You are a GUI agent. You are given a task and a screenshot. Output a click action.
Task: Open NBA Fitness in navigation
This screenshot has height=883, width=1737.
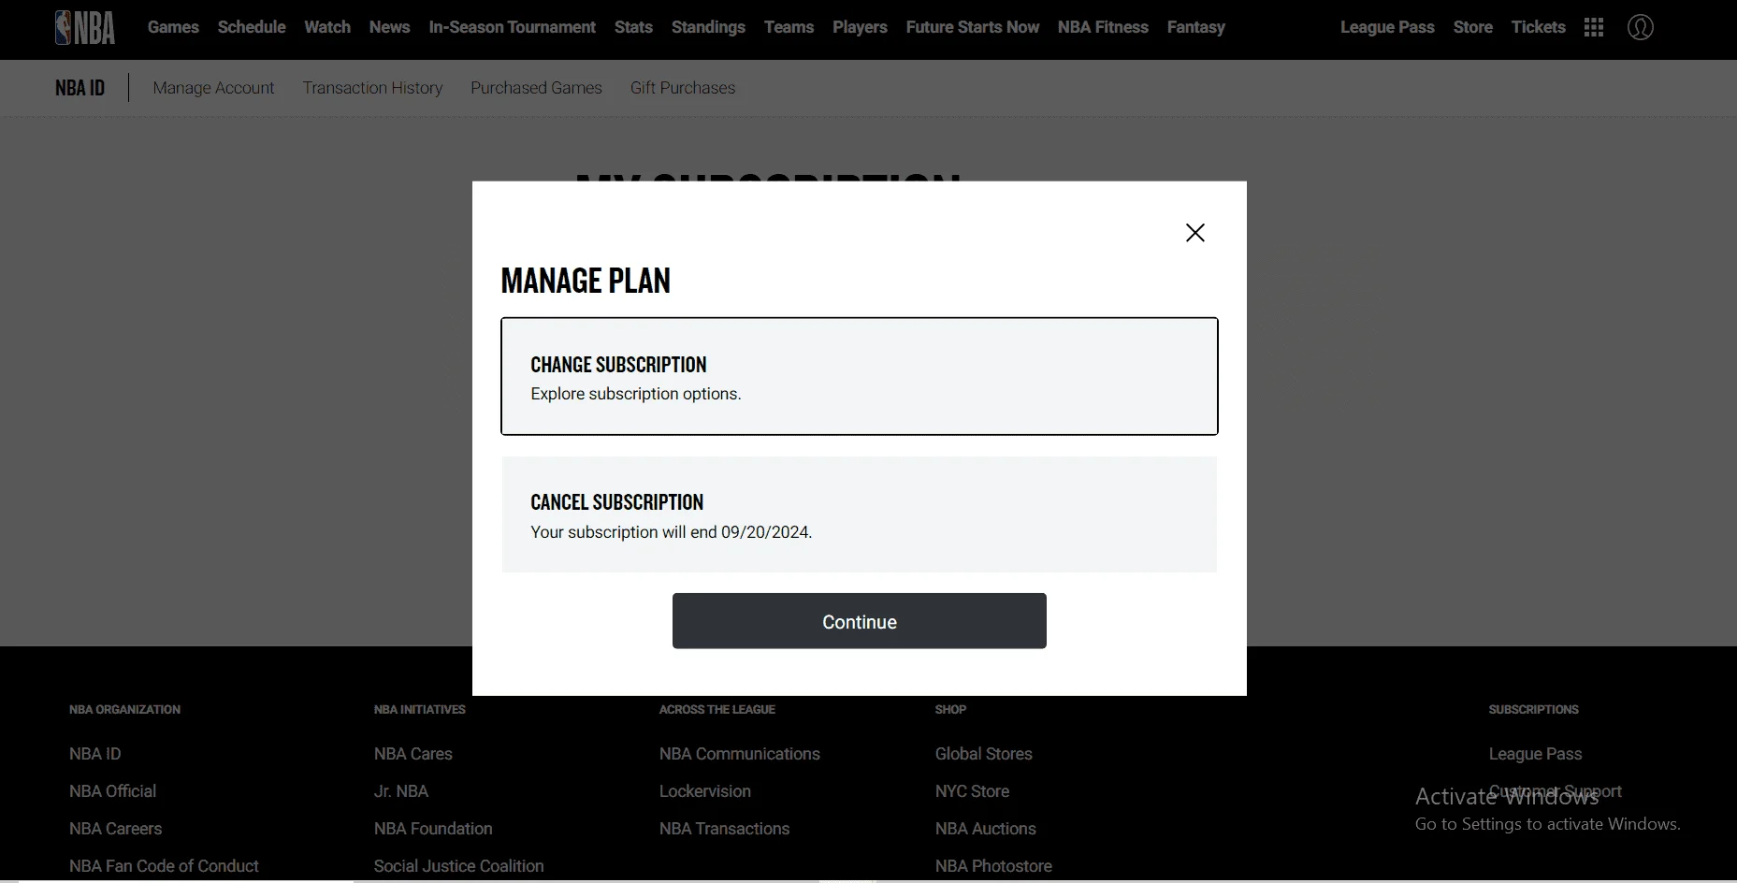click(x=1103, y=27)
